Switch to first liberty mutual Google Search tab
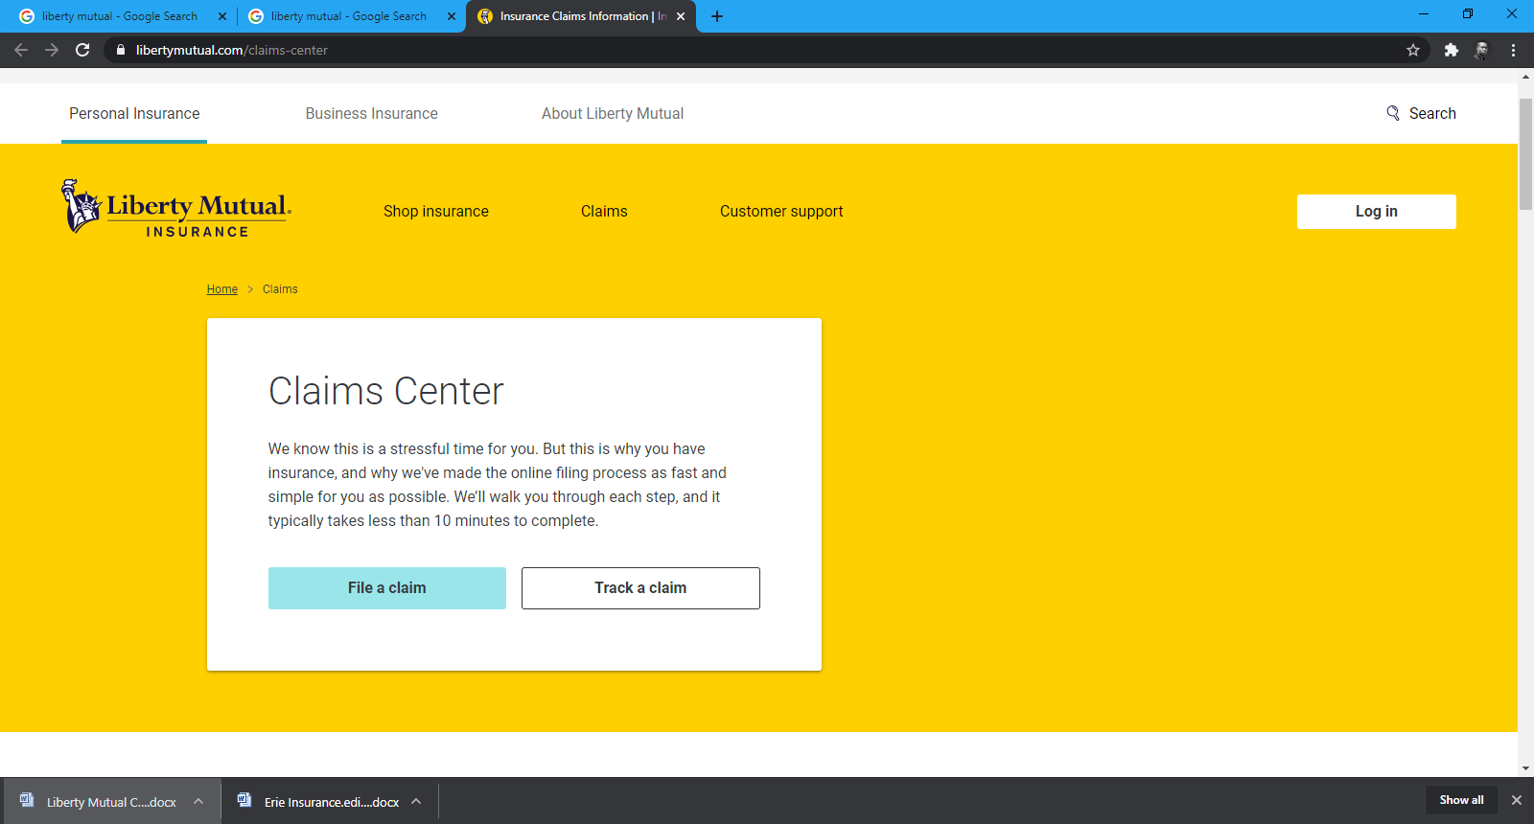Viewport: 1534px width, 824px height. 119,16
